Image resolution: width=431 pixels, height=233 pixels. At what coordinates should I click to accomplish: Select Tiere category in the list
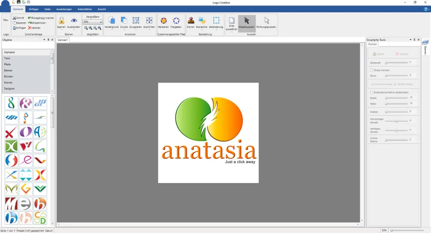click(x=27, y=58)
